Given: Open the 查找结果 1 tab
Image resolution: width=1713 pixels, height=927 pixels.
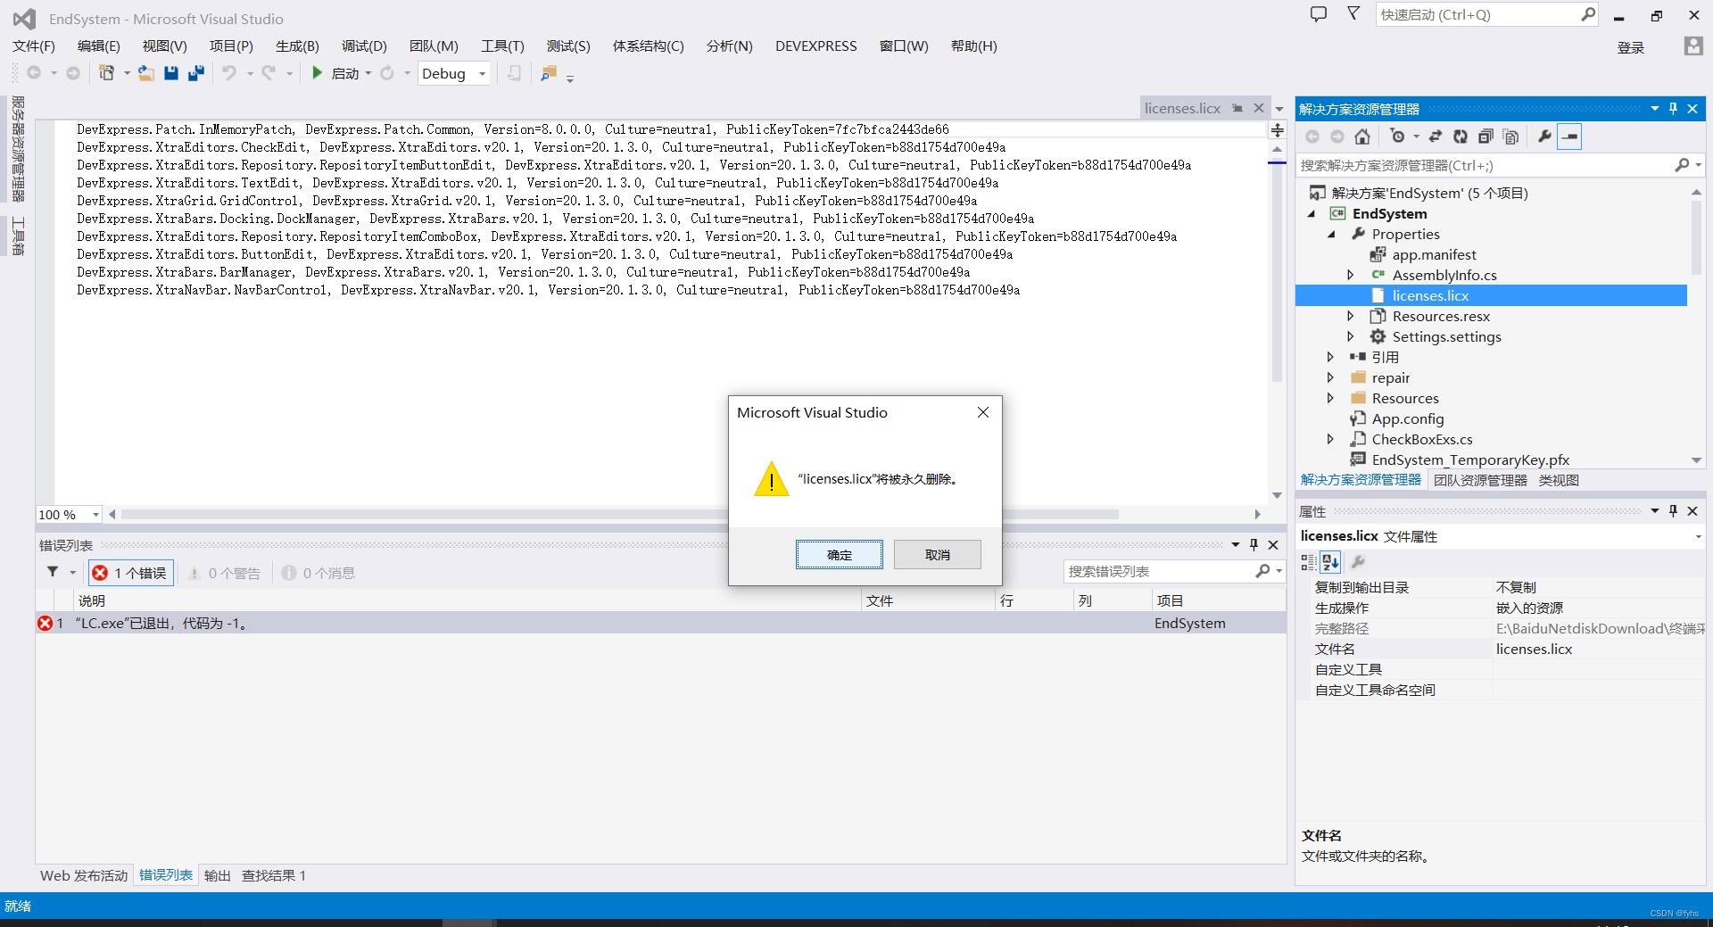Looking at the screenshot, I should [x=274, y=875].
